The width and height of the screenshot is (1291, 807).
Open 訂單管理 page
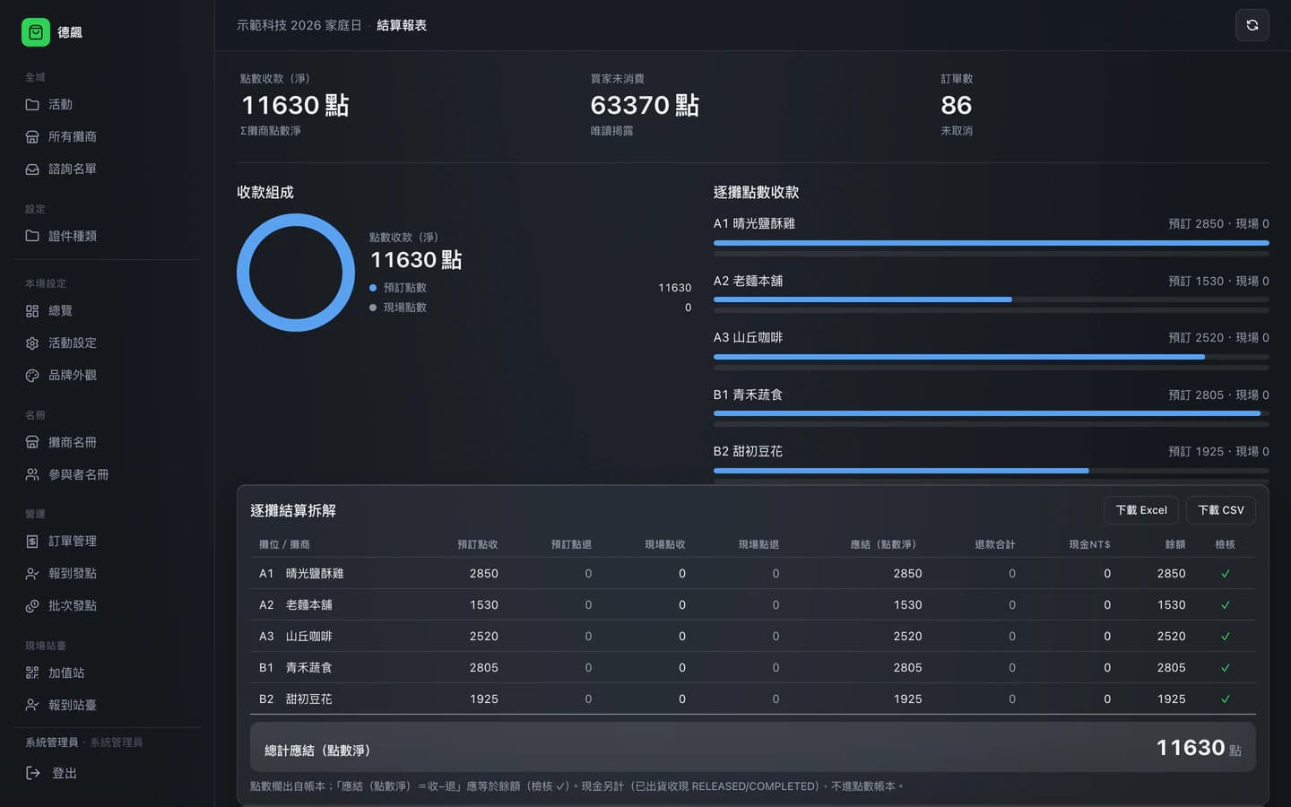coord(108,542)
